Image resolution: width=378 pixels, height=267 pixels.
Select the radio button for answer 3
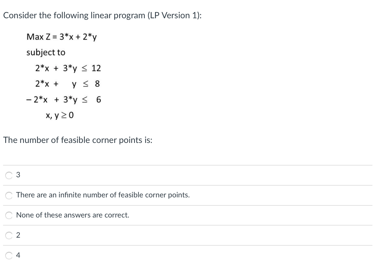coord(9,175)
